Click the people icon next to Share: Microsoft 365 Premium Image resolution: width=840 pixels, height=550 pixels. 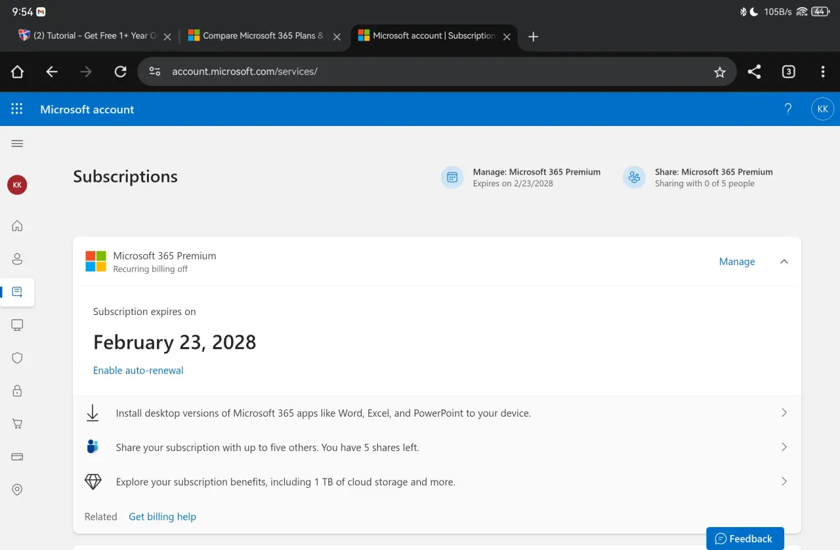(x=634, y=177)
